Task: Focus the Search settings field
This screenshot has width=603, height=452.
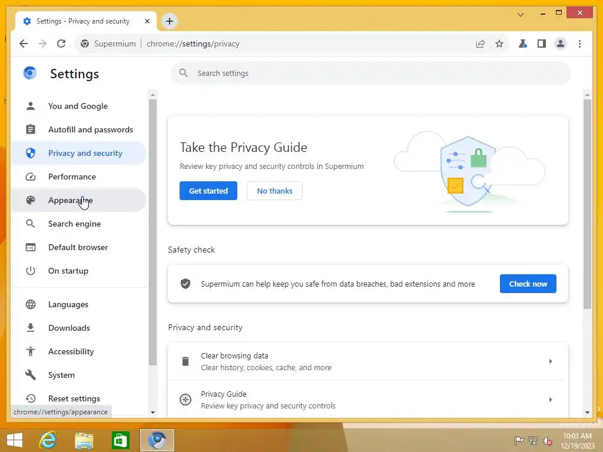Action: click(x=371, y=73)
